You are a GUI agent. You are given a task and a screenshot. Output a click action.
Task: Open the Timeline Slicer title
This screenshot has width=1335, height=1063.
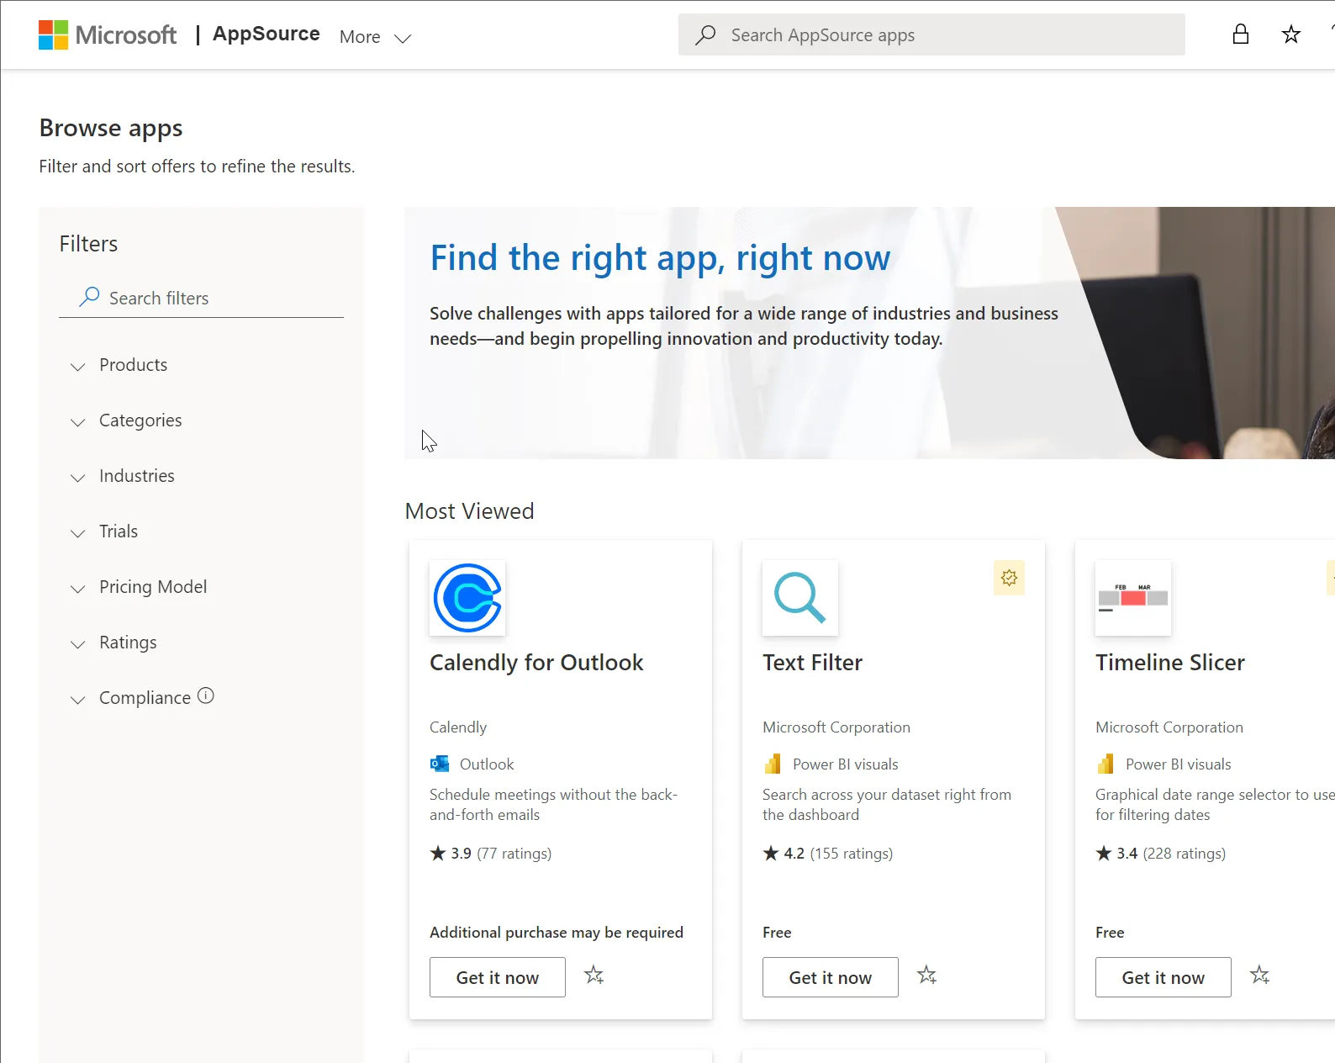coord(1170,663)
